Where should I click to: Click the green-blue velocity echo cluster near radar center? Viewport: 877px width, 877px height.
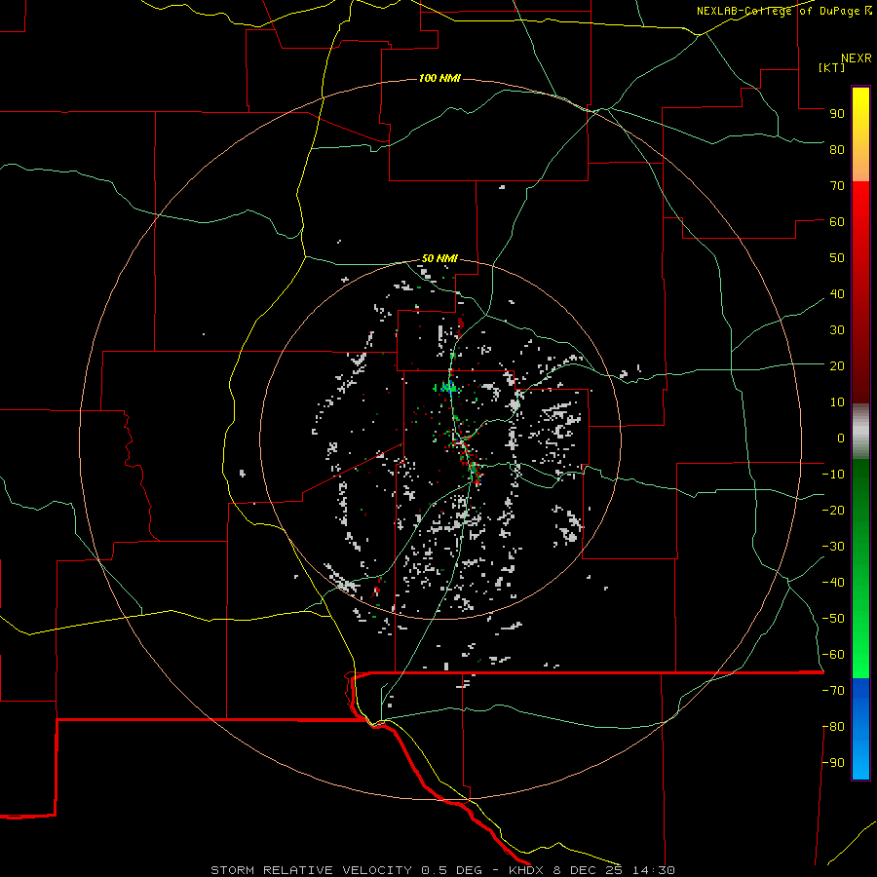[x=447, y=387]
